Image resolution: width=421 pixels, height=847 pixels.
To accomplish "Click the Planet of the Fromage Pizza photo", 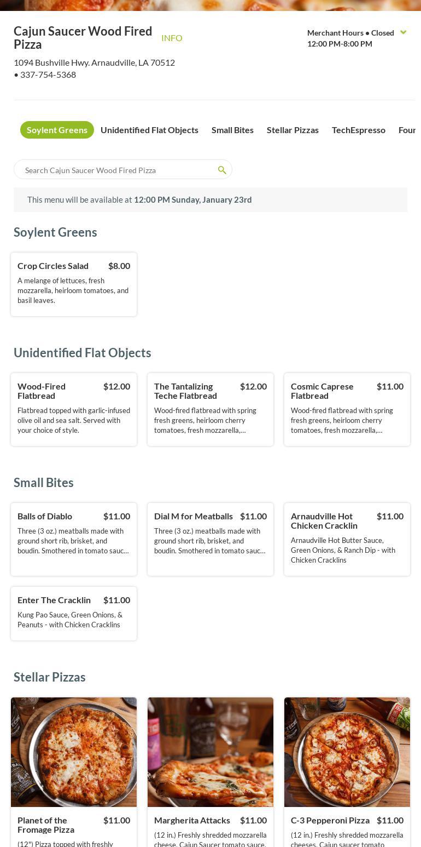I will (74, 752).
